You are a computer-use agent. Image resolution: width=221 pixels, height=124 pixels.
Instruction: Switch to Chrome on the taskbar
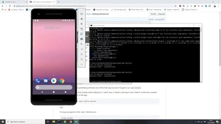(70, 122)
